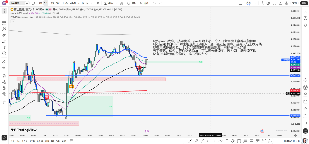
Task: Take a chart snapshot with camera icon
Action: pyautogui.click(x=280, y=3)
